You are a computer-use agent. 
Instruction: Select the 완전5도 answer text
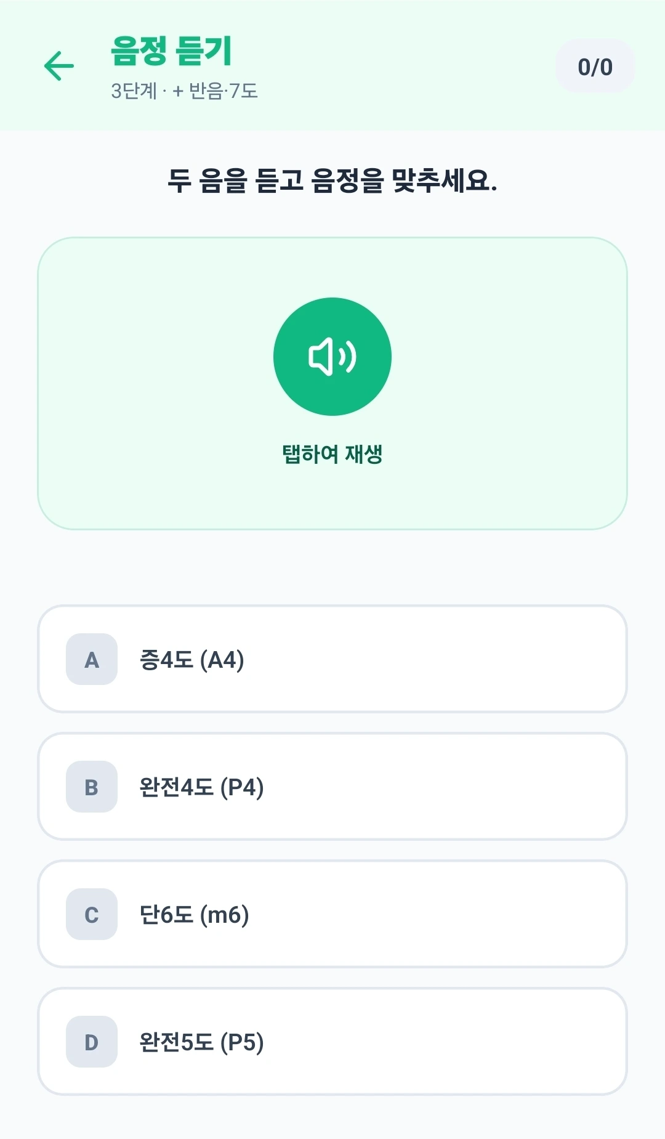click(176, 1042)
